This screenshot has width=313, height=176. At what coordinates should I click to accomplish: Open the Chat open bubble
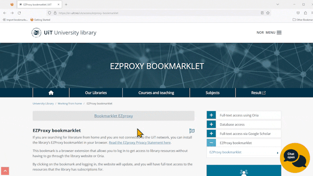coord(295,158)
